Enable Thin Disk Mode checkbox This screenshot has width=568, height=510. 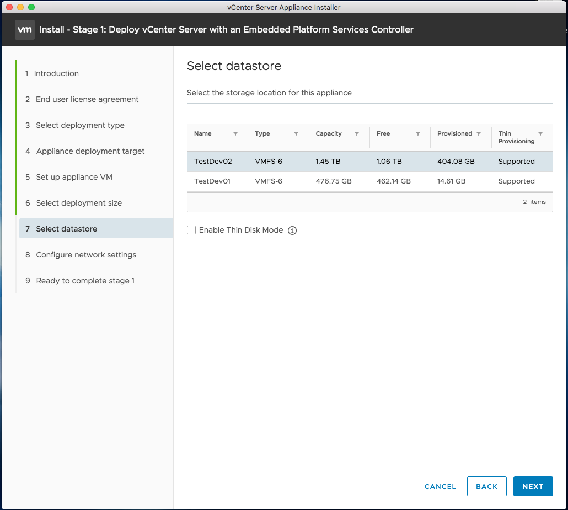click(191, 230)
